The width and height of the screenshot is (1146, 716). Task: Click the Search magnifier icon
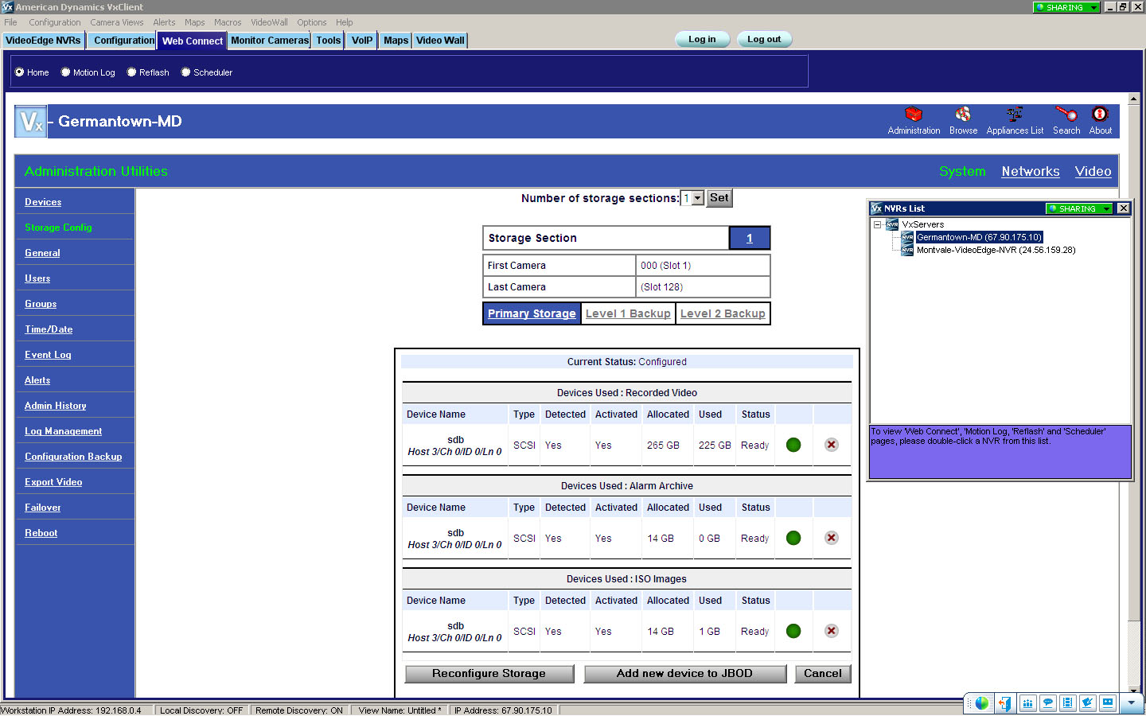(x=1066, y=115)
